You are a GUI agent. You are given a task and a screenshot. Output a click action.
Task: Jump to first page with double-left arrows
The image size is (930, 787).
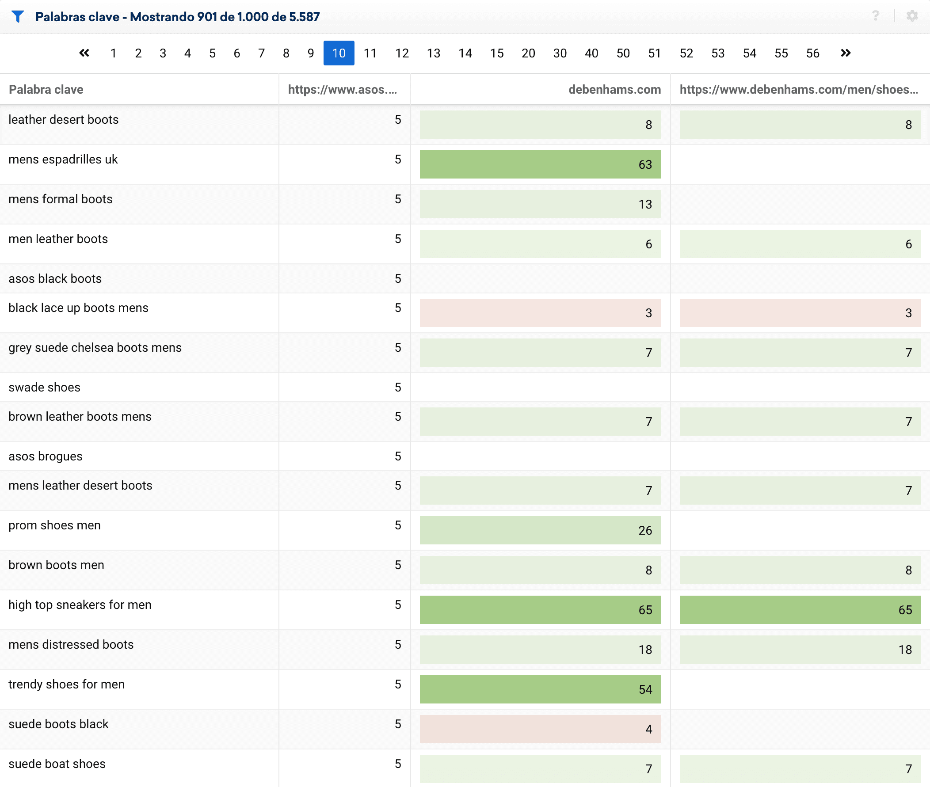(84, 53)
